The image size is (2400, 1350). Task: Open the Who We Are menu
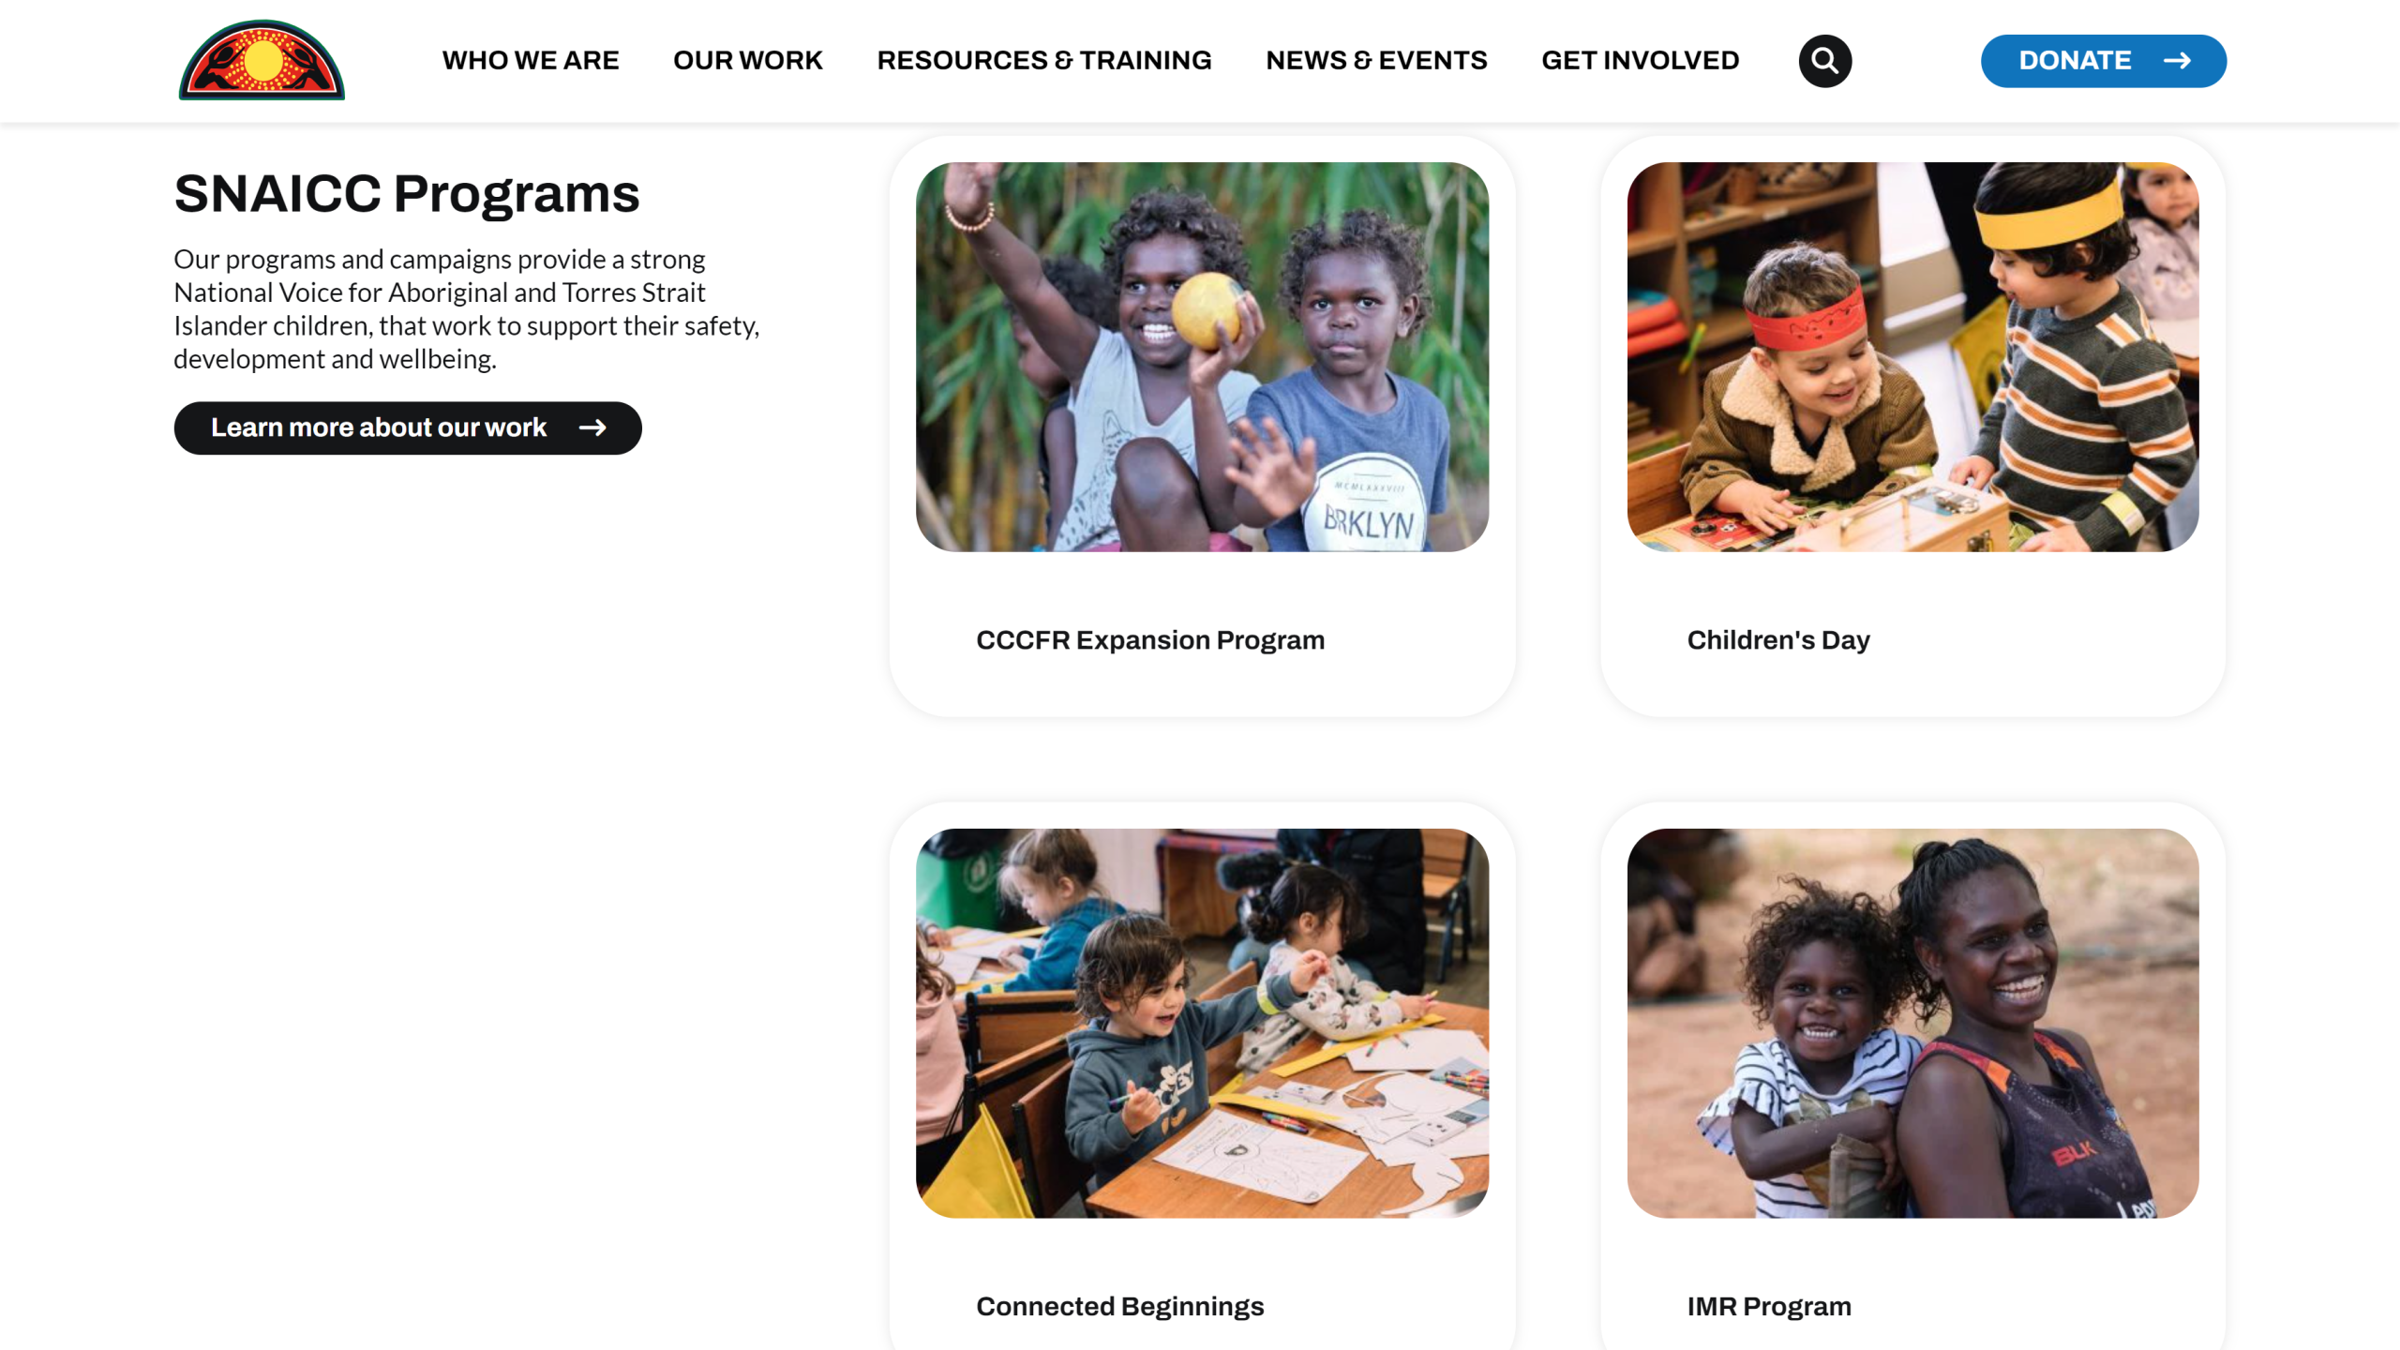[x=531, y=61]
